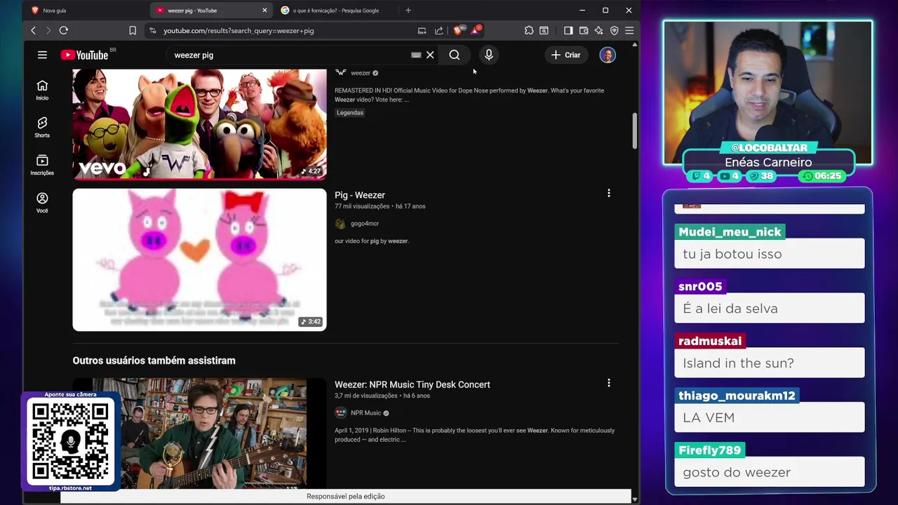Go to the YouTube home logo
The height and width of the screenshot is (505, 898).
tap(85, 55)
